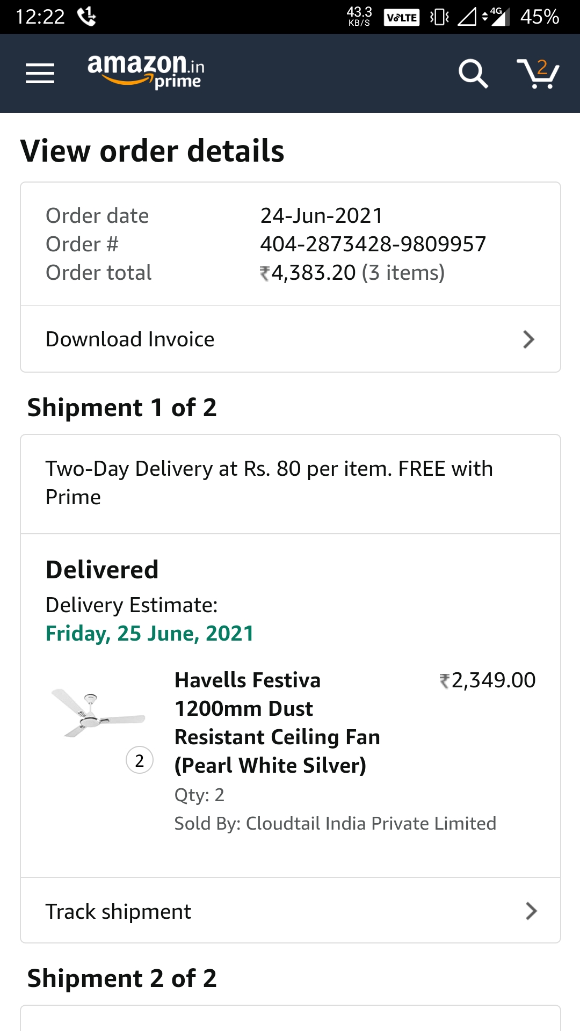
Task: Tap the 4G signal strength icon
Action: pyautogui.click(x=498, y=17)
